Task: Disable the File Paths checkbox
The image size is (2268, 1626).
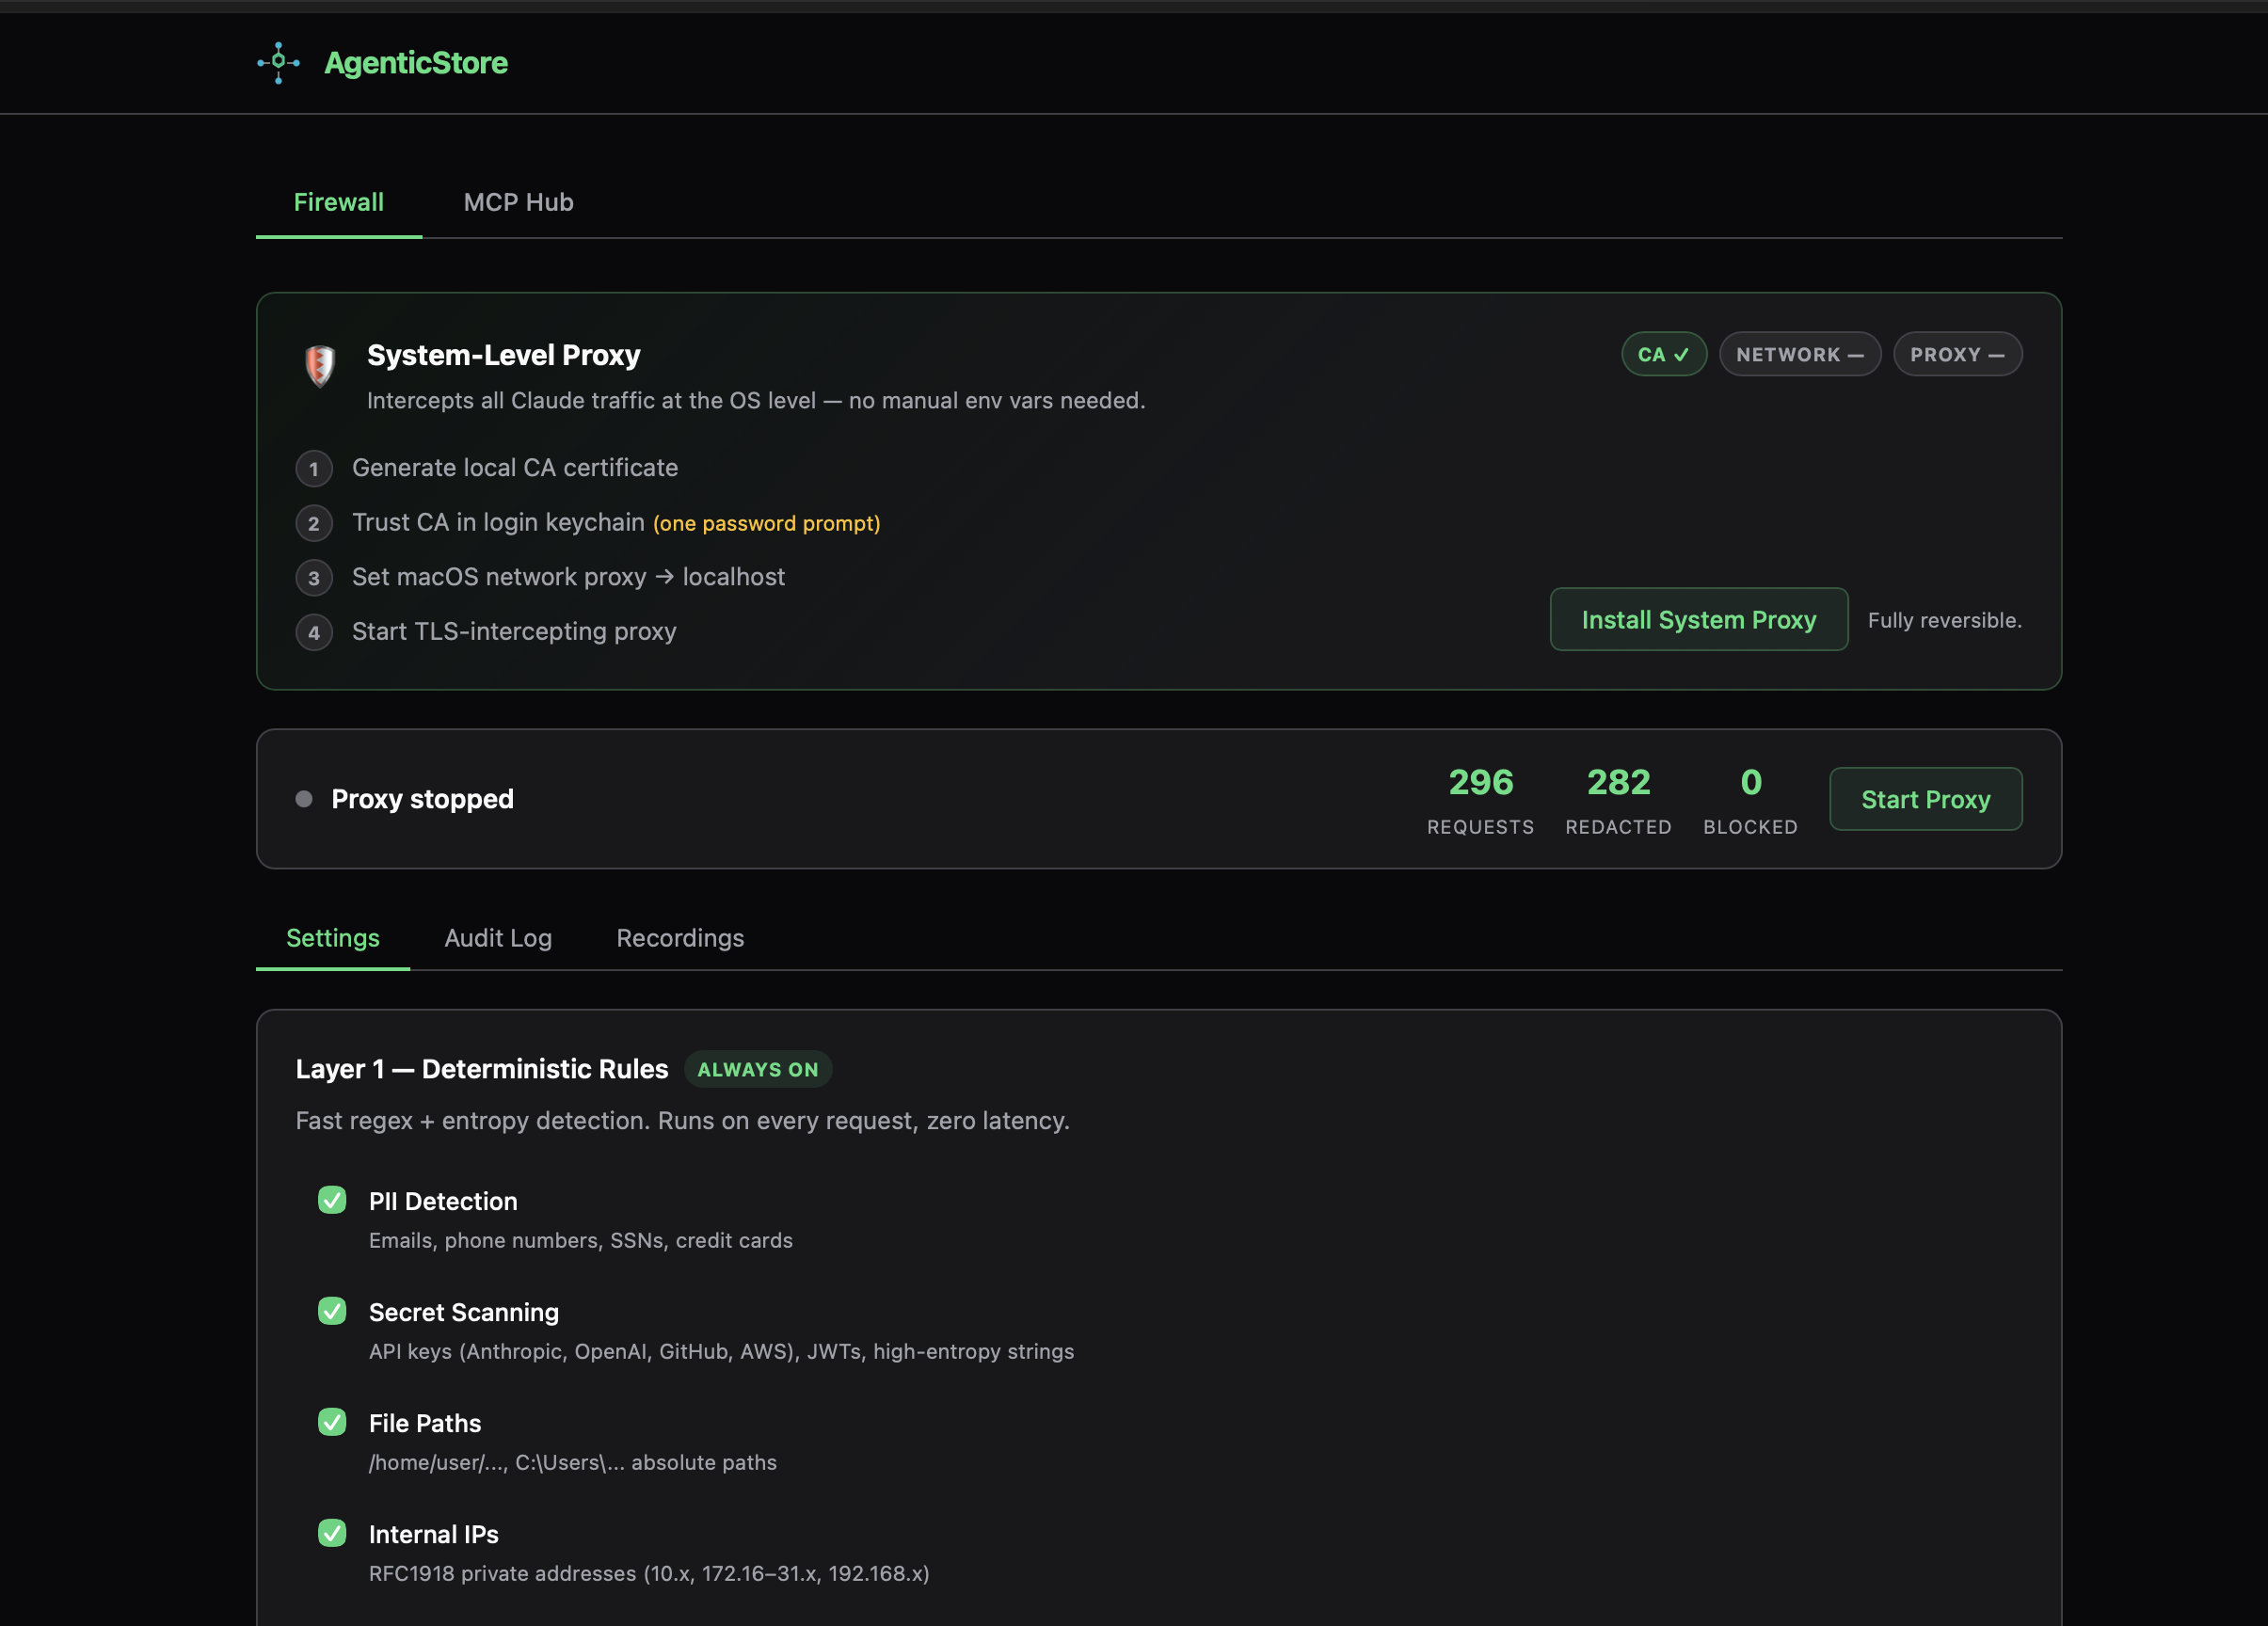Action: coord(332,1422)
